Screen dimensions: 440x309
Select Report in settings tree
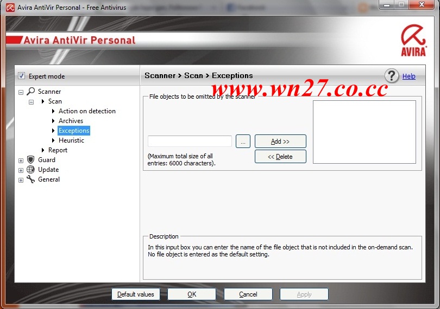click(58, 150)
